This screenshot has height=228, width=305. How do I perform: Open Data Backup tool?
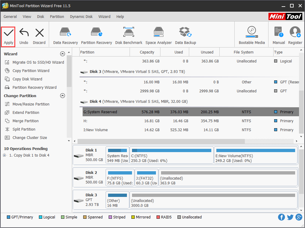click(185, 36)
